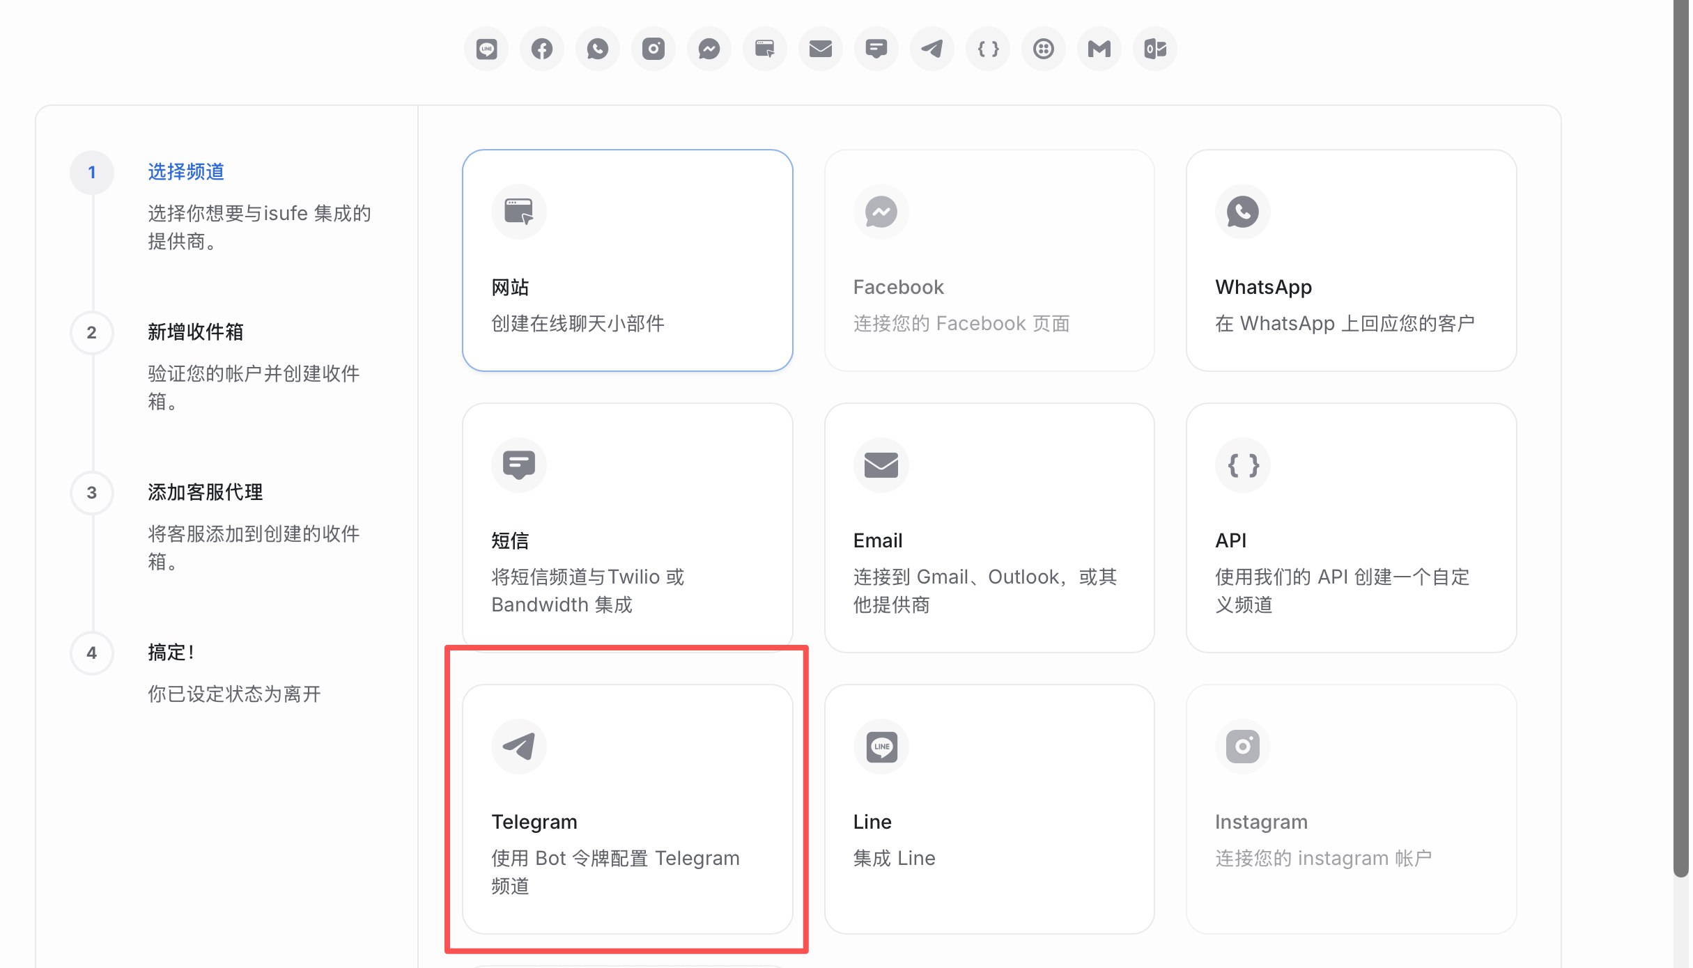
Task: Choose the 短信 SMS channel card
Action: [x=627, y=526]
